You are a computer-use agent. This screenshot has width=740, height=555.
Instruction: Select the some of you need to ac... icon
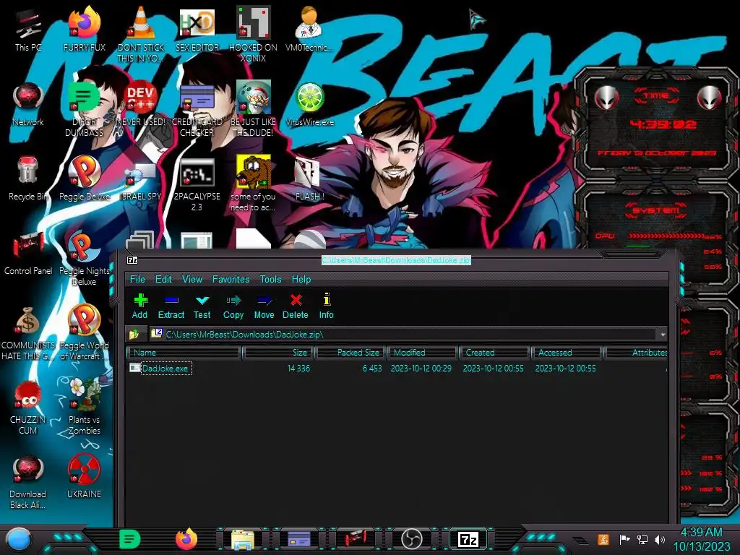254,184
